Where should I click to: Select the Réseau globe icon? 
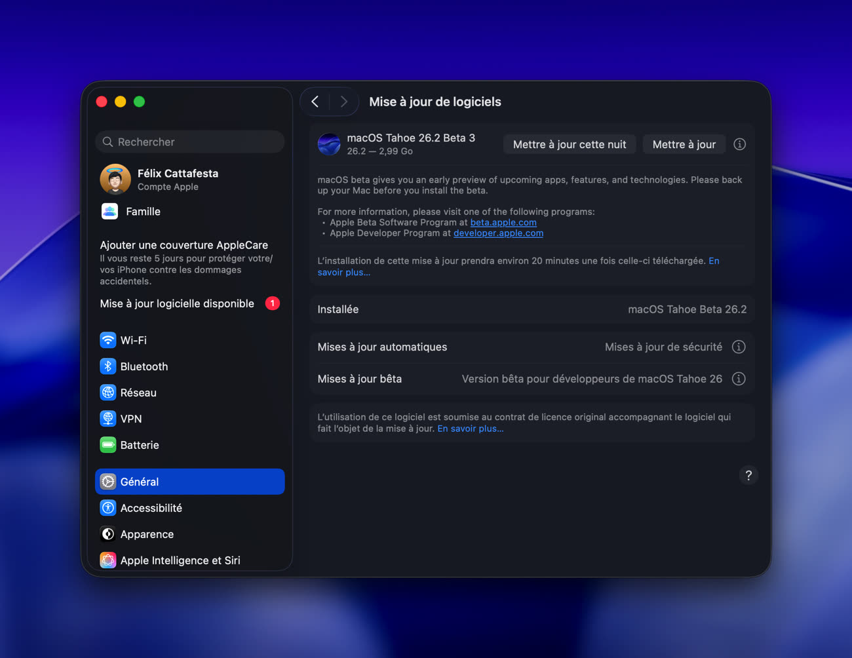108,393
